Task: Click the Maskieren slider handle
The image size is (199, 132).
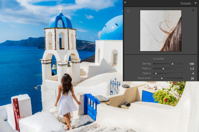Action: coord(162,78)
